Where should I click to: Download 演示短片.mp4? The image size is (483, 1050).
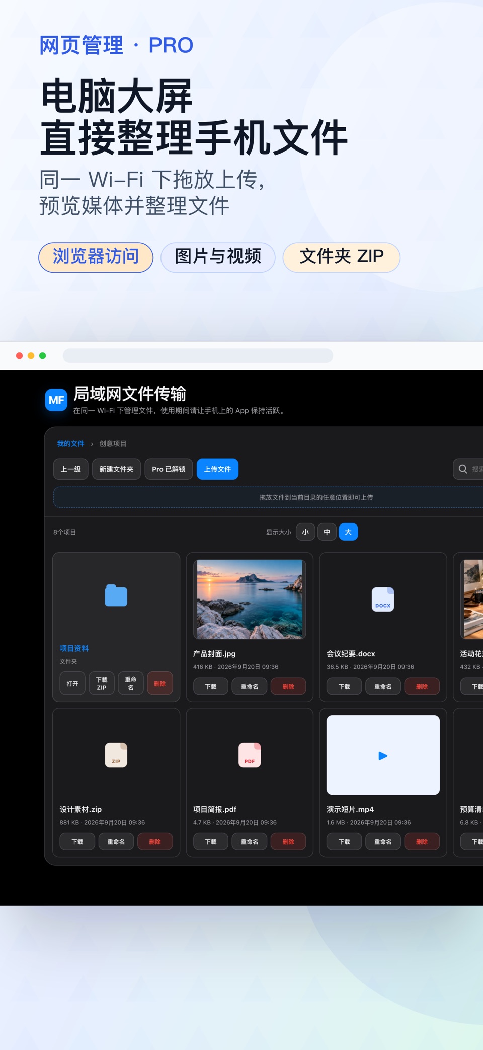pyautogui.click(x=344, y=842)
